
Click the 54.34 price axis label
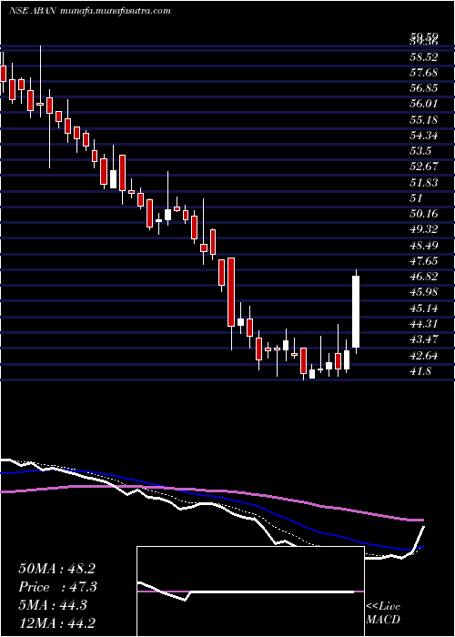point(424,136)
